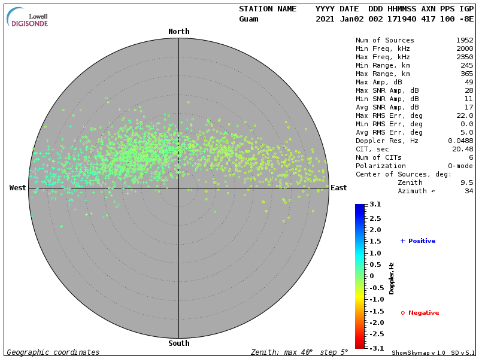Click the small arrow symbol beside Azimuth
This screenshot has height=359, width=479.
(433, 191)
